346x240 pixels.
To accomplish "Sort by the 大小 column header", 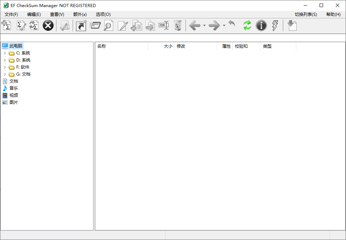I will coord(161,46).
